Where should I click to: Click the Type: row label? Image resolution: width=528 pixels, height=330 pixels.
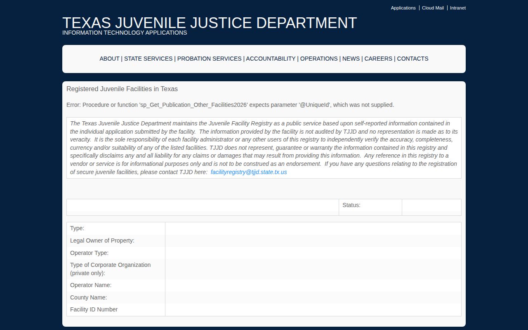tap(77, 228)
